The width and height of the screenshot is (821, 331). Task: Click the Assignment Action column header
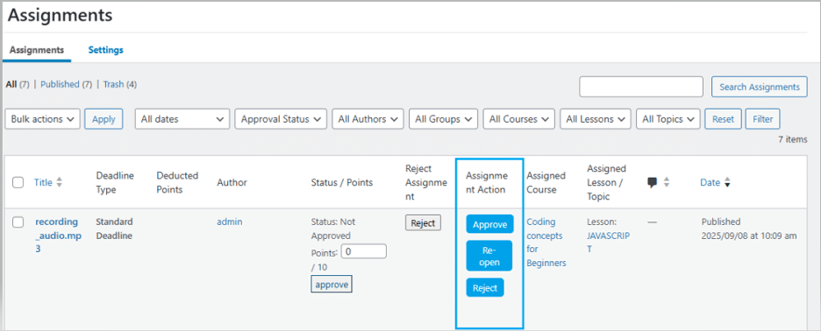pos(487,182)
